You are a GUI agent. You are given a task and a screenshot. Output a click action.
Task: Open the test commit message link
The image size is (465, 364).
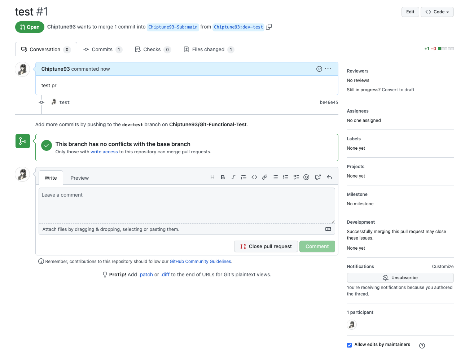click(65, 102)
